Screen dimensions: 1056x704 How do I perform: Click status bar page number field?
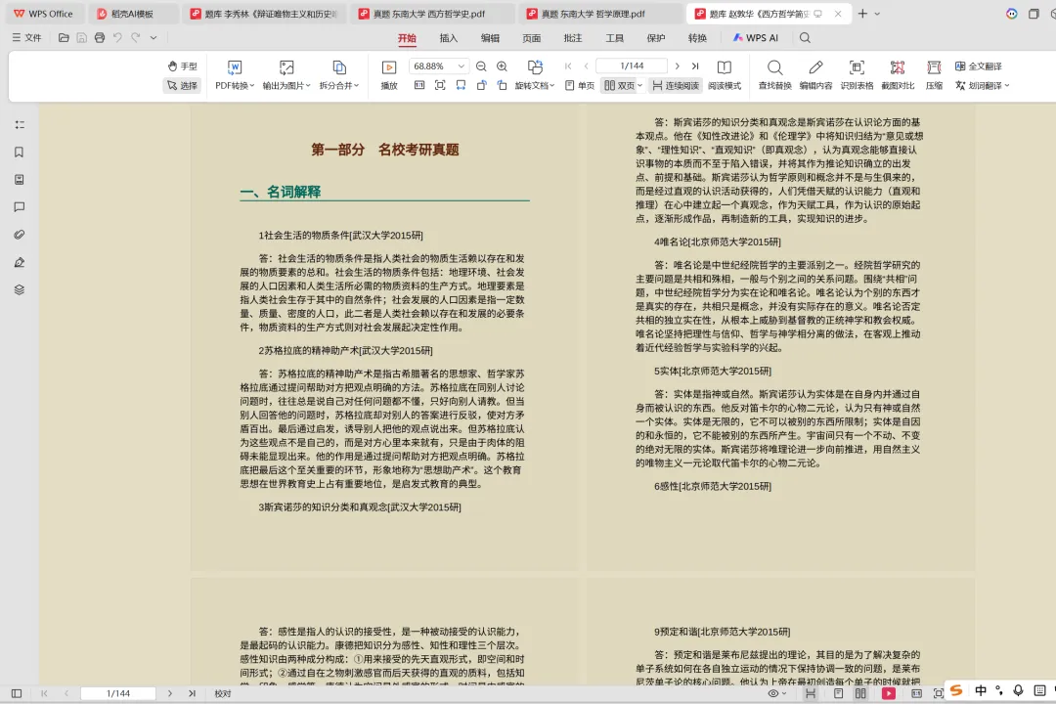click(x=118, y=693)
